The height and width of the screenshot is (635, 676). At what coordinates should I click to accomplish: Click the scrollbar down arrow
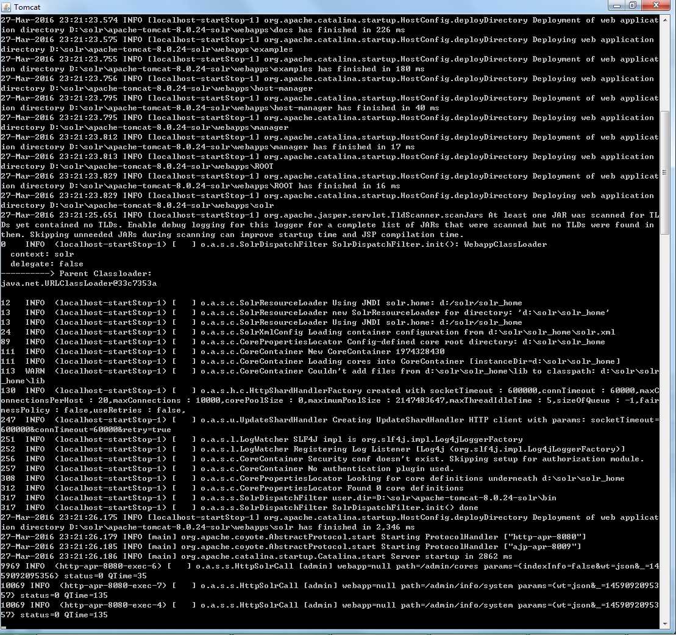664,625
